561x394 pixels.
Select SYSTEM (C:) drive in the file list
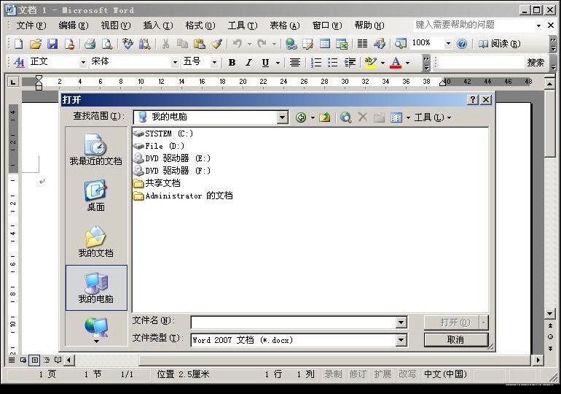tap(162, 134)
